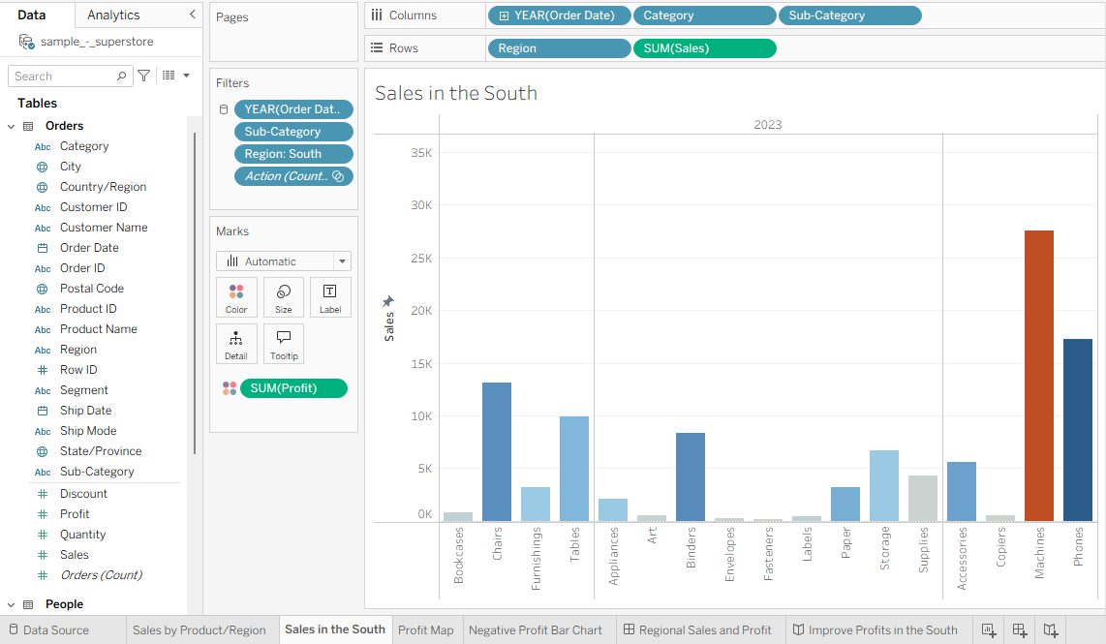1106x644 pixels.
Task: Switch to the Analytics tab
Action: (x=113, y=15)
